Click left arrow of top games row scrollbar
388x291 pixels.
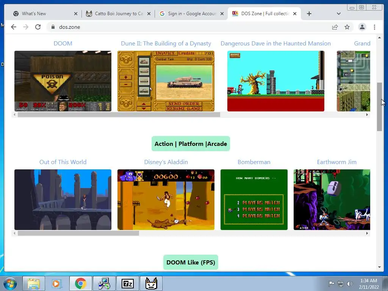[14, 114]
